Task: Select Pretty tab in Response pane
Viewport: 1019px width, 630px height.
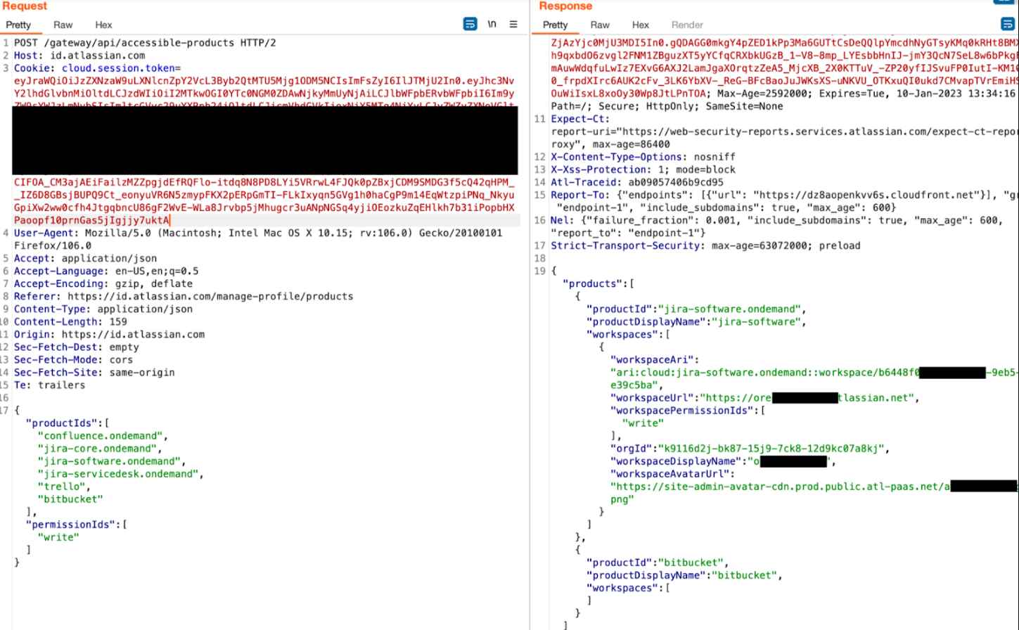Action: coord(555,25)
